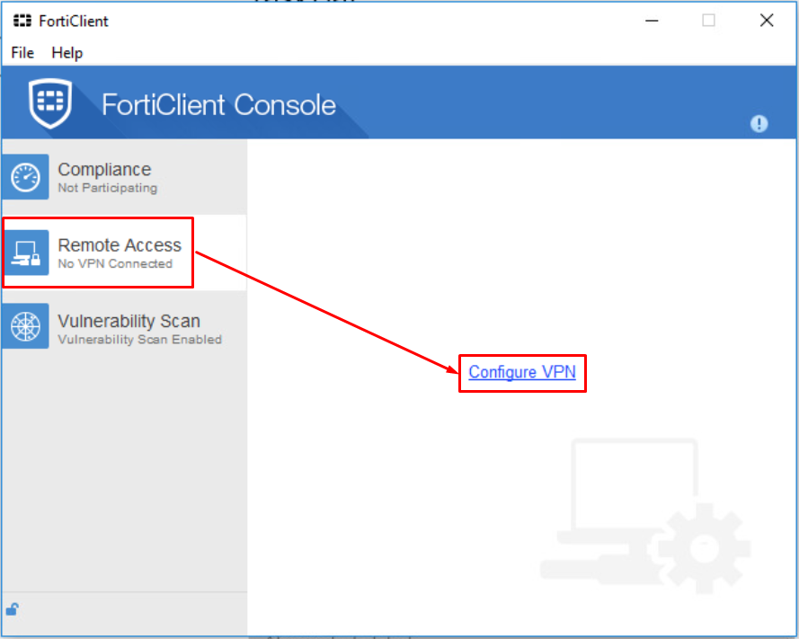Go to the Vulnerability Scan section
This screenshot has height=639, width=799.
click(129, 321)
